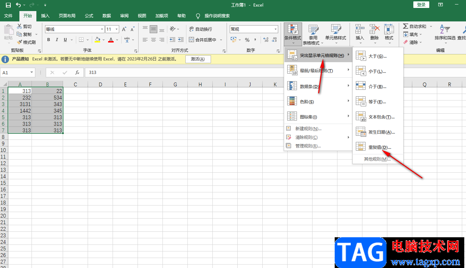Expand the 自动求和 AutoSum dropdown
This screenshot has height=268, width=466.
tap(431, 27)
